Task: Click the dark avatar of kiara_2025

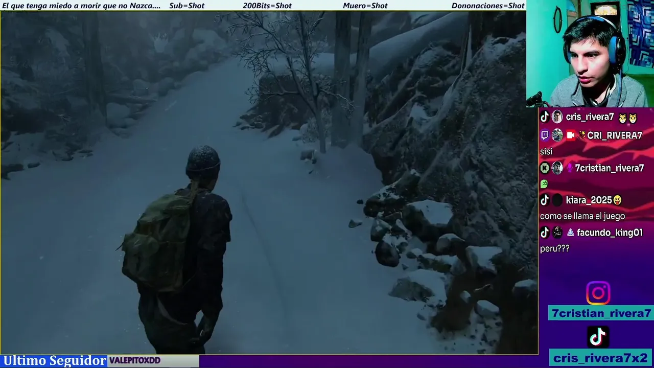Action: (x=557, y=200)
